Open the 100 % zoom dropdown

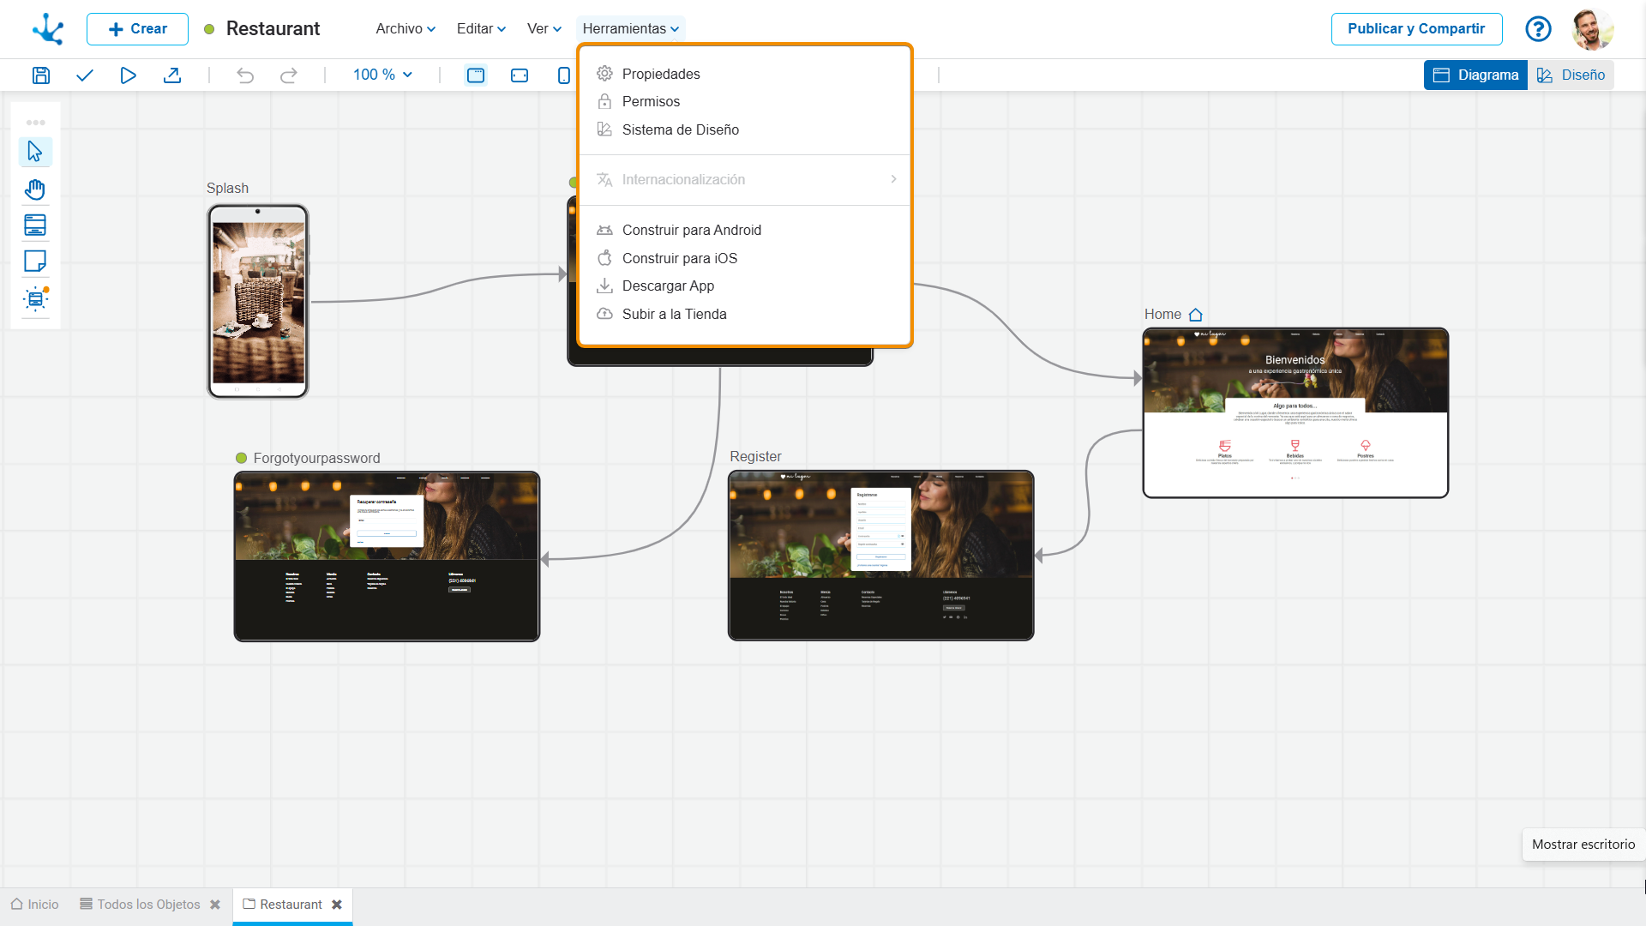tap(382, 75)
